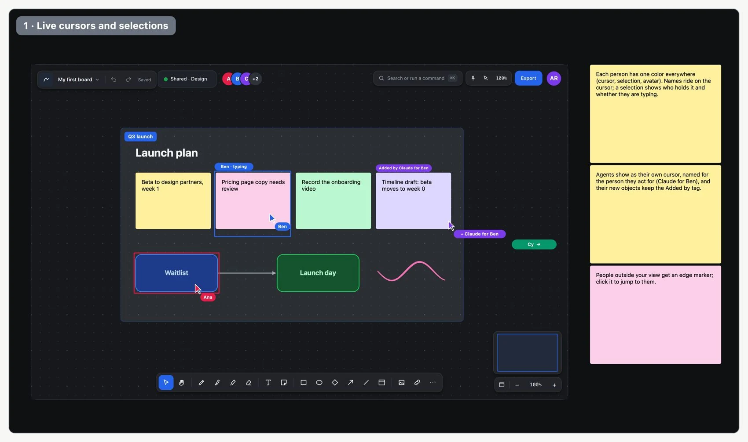This screenshot has width=748, height=442.
Task: Jump to Cy using the edge marker
Action: pyautogui.click(x=534, y=244)
